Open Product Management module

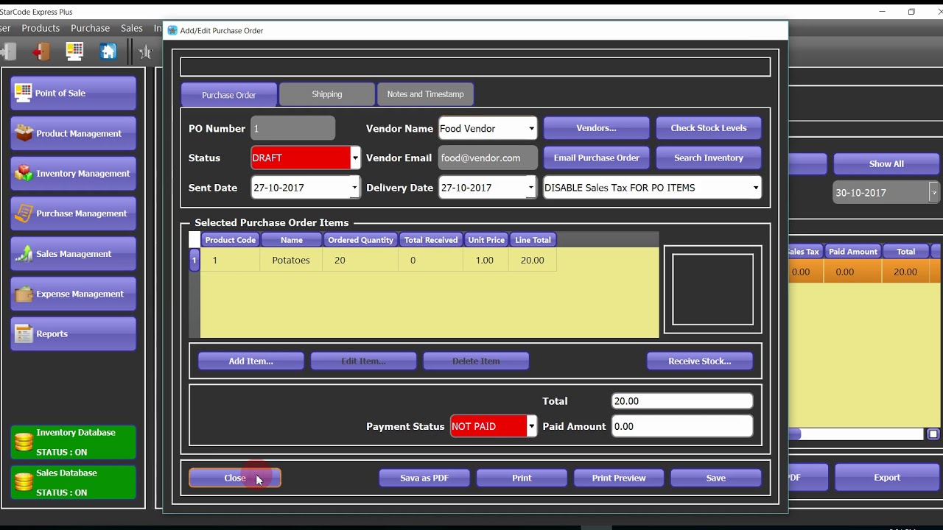point(73,133)
